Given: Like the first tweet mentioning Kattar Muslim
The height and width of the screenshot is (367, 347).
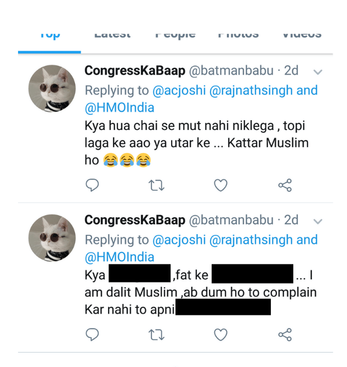Looking at the screenshot, I should (x=220, y=185).
